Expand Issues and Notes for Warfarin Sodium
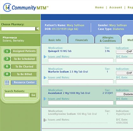The width and height of the screenshot is (133, 131). 45,78
